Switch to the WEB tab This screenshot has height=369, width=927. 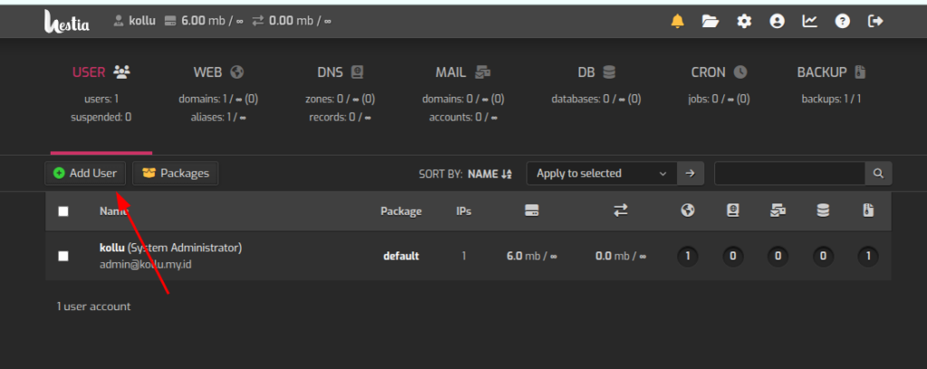[x=218, y=72]
